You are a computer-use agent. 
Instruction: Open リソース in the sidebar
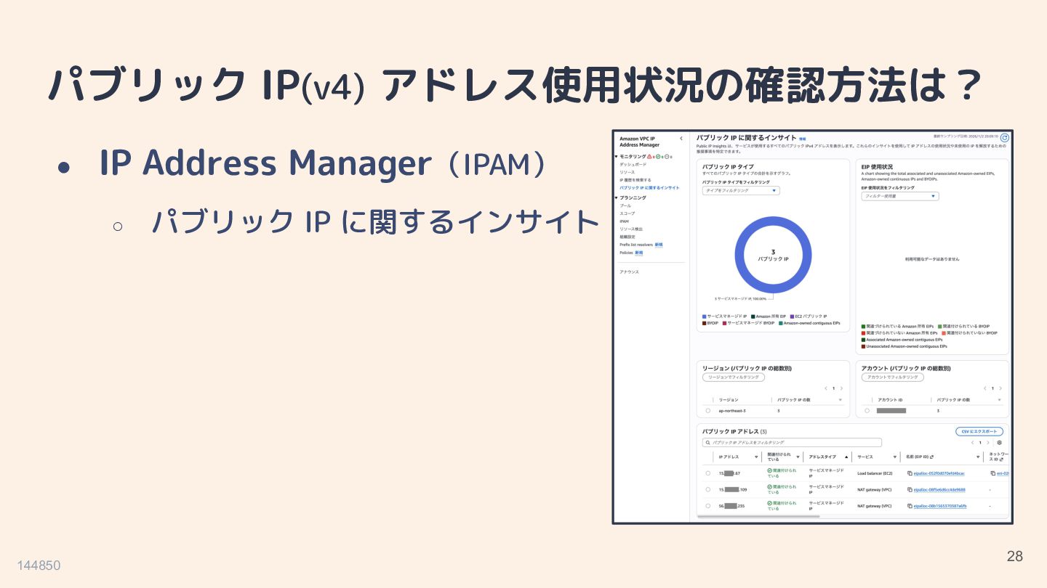(627, 172)
